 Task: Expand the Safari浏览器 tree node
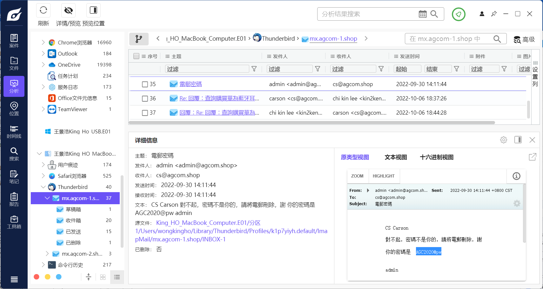pos(43,176)
